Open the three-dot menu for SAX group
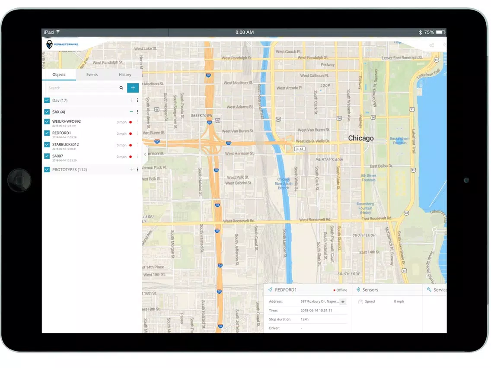The height and width of the screenshot is (368, 491). 137,112
